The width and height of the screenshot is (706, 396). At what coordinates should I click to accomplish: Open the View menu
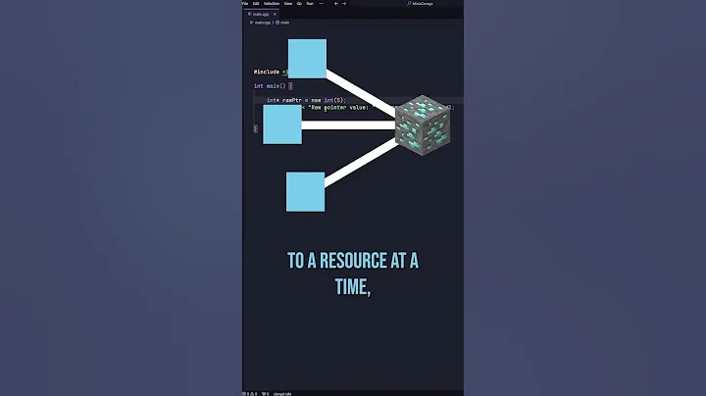tap(288, 4)
